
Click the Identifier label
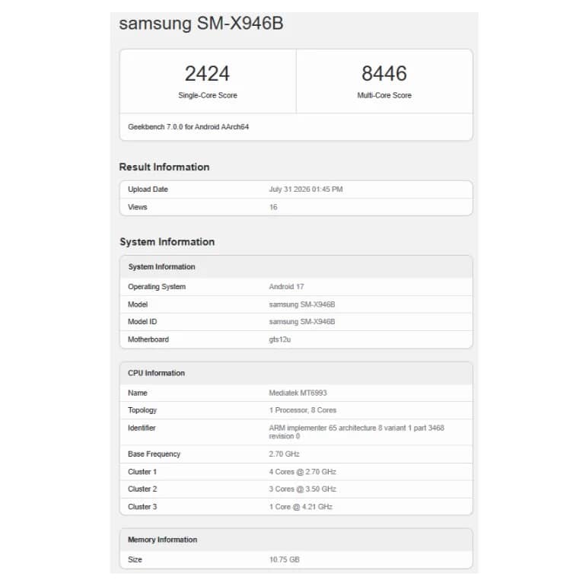(x=142, y=428)
